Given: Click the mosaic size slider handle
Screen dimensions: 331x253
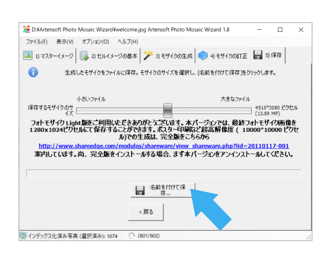Looking at the screenshot, I should [167, 110].
